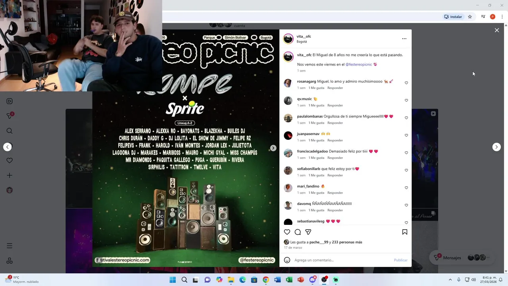Open the Chrome profile avatar
Viewport: 508px width, 286px height.
tap(493, 17)
